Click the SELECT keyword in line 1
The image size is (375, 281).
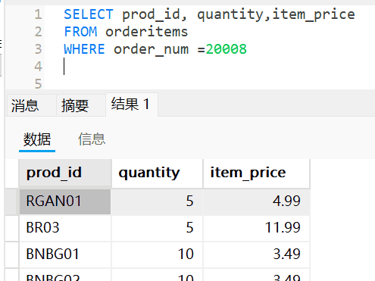(x=89, y=14)
